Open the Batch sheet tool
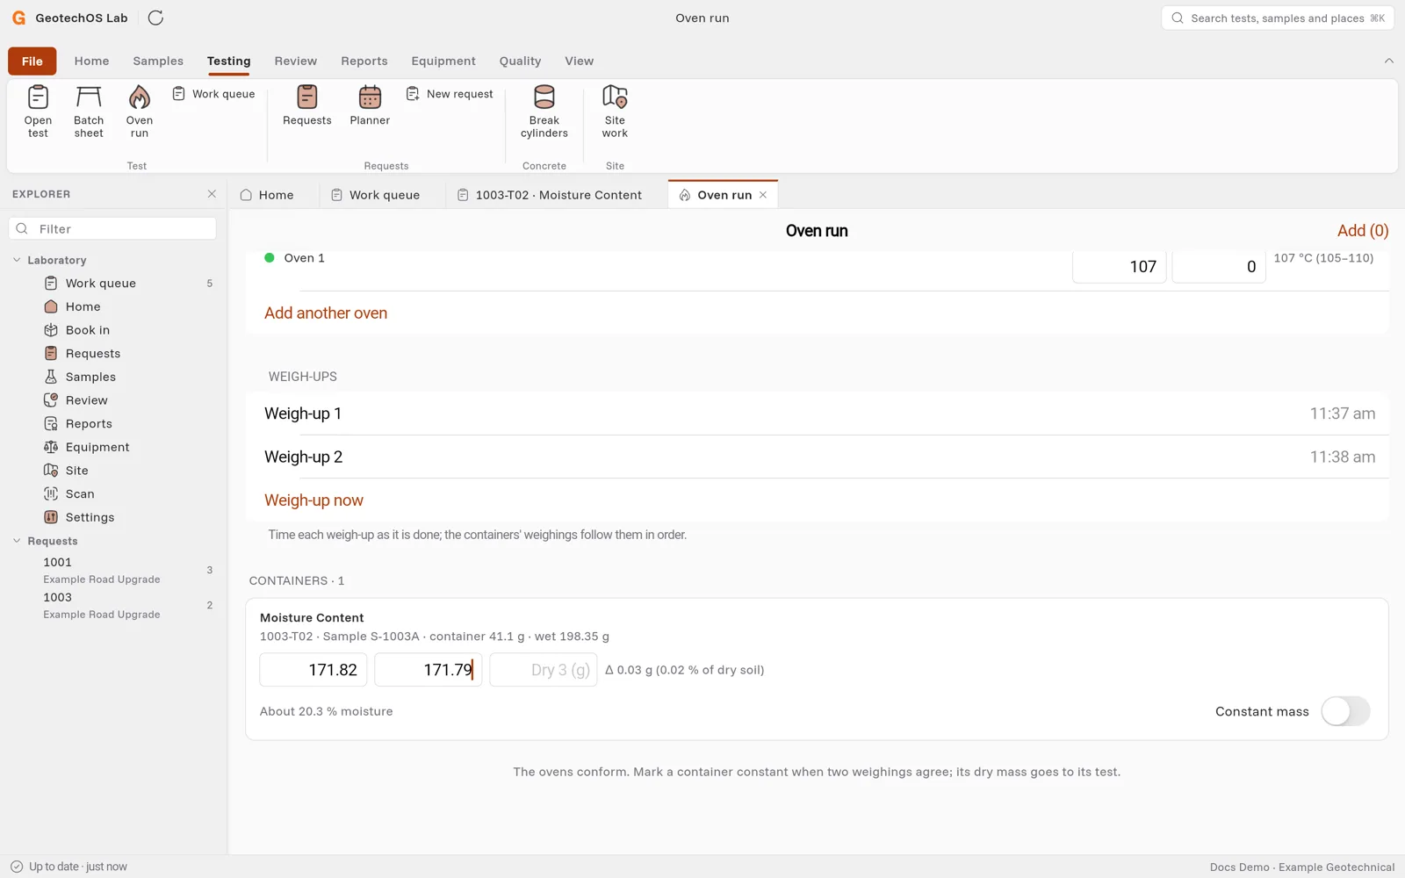Image resolution: width=1405 pixels, height=878 pixels. click(x=89, y=112)
